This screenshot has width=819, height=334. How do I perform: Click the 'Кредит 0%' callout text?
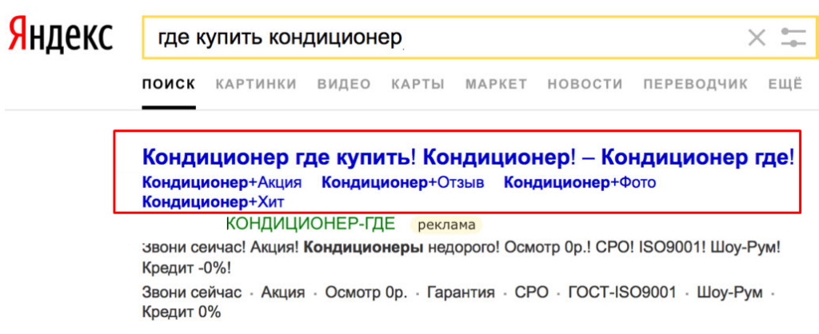[x=182, y=312]
